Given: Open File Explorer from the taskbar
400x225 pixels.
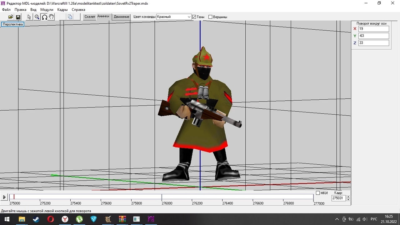Looking at the screenshot, I should click(22, 219).
